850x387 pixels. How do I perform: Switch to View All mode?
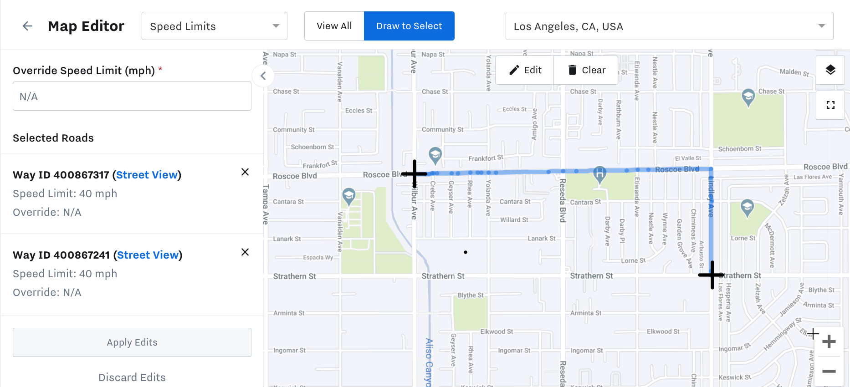click(334, 26)
